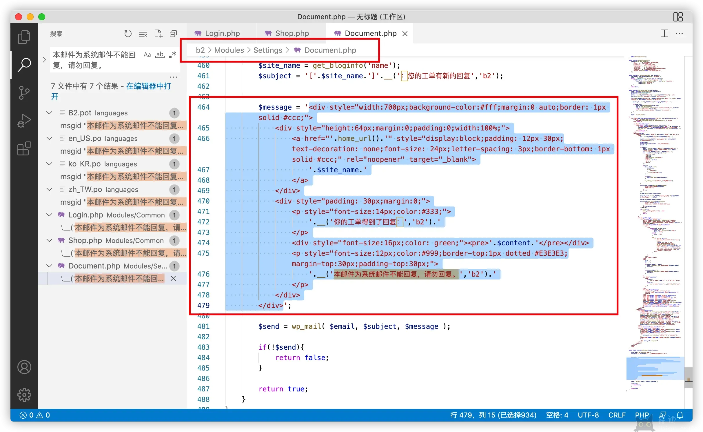Open the match under Shop.php
Viewport: 703px width, 432px height.
pos(123,253)
